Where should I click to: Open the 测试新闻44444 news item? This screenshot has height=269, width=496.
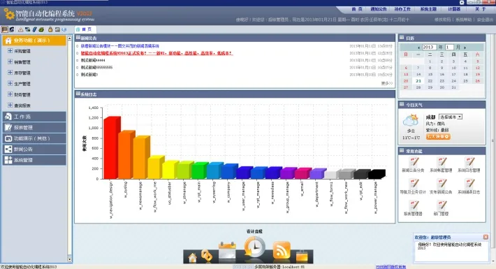93,60
